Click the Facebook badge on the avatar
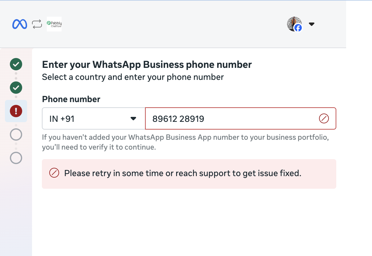This screenshot has height=256, width=372. 298,28
